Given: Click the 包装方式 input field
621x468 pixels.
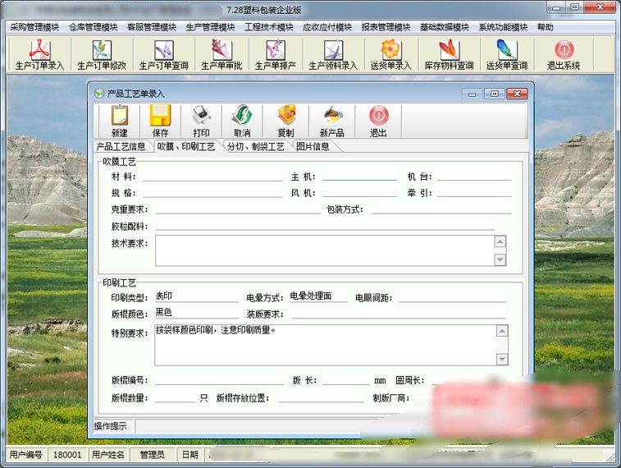Looking at the screenshot, I should [441, 209].
